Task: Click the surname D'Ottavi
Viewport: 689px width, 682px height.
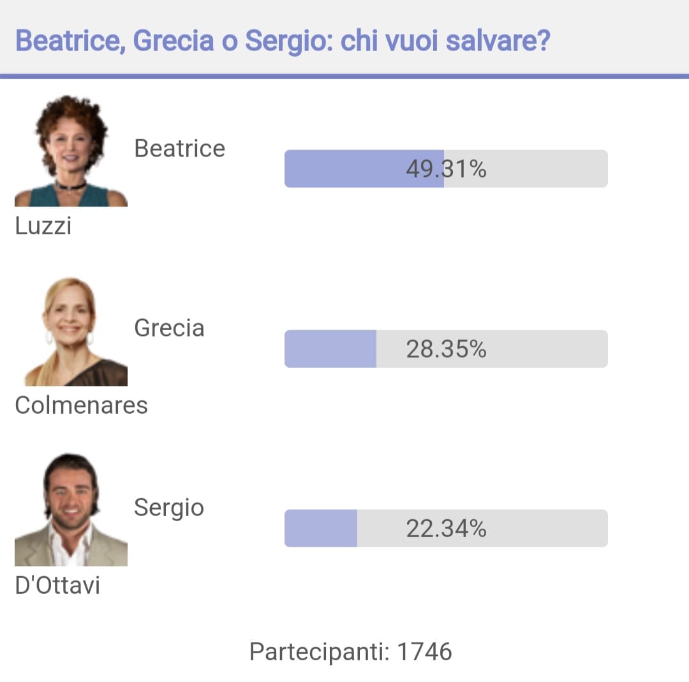Action: [x=57, y=586]
